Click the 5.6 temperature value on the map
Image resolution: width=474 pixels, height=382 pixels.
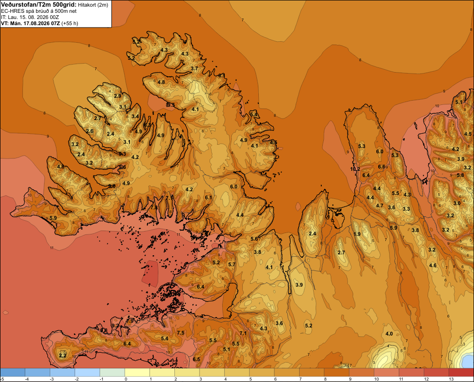pos(254,239)
